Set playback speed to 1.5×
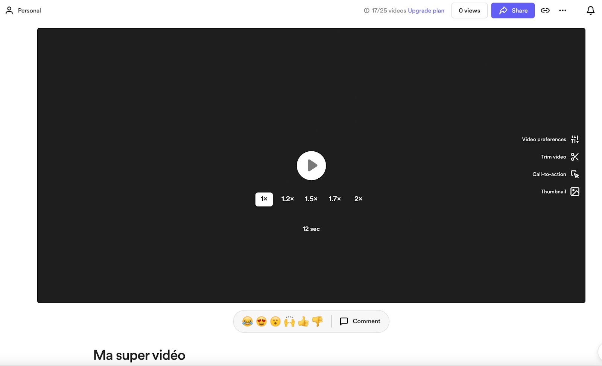Image resolution: width=602 pixels, height=366 pixels. (311, 199)
